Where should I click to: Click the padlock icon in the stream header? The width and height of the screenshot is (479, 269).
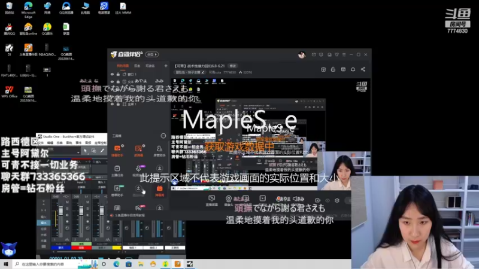pos(333,69)
